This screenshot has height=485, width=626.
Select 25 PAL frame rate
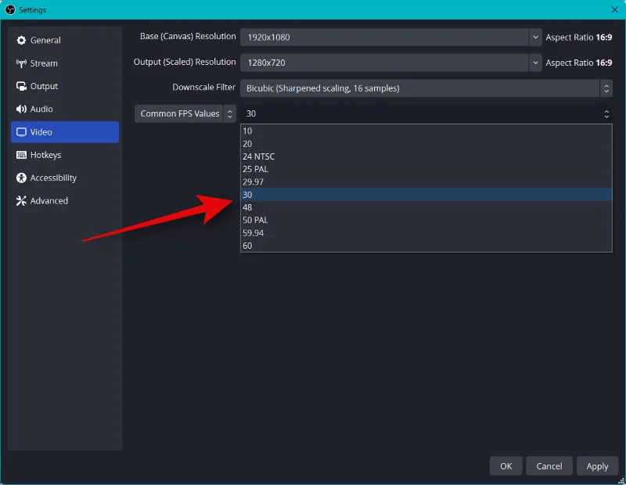pos(426,169)
